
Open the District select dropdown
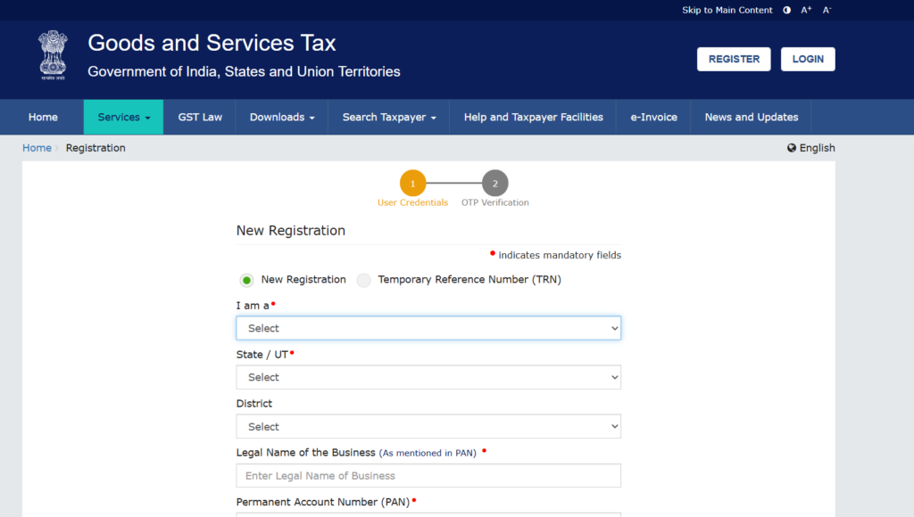coord(428,426)
